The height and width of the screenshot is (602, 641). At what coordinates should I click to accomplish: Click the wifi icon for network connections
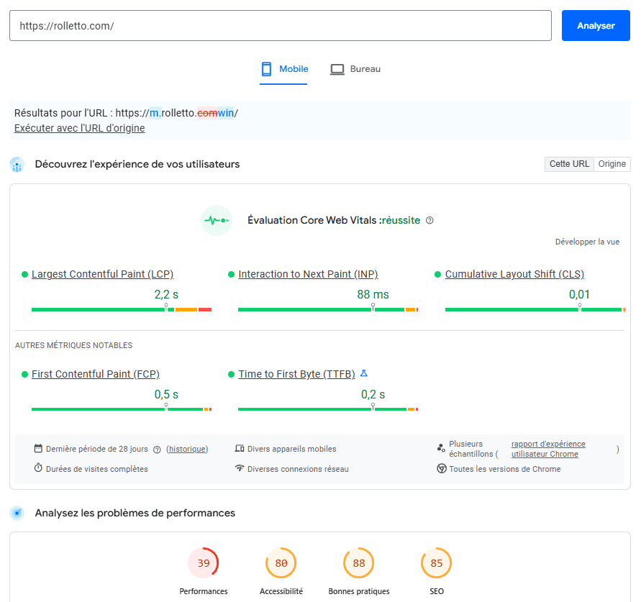click(x=240, y=468)
